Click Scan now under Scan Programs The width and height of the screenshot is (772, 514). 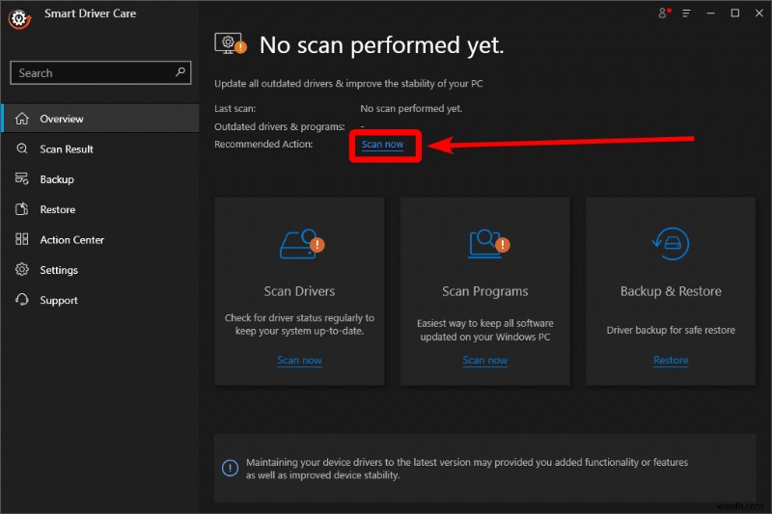pyautogui.click(x=485, y=360)
